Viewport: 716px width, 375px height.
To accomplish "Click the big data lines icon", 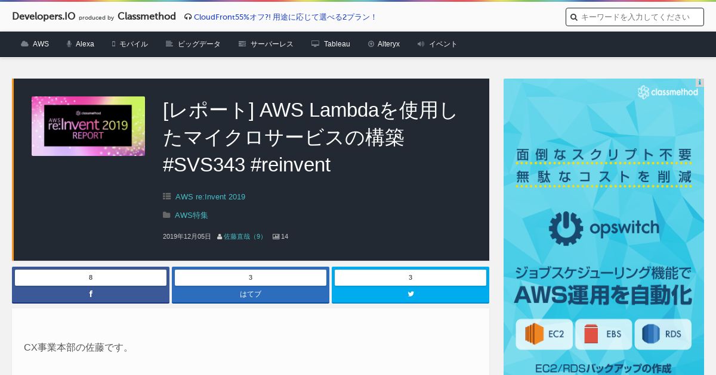I will tap(169, 44).
